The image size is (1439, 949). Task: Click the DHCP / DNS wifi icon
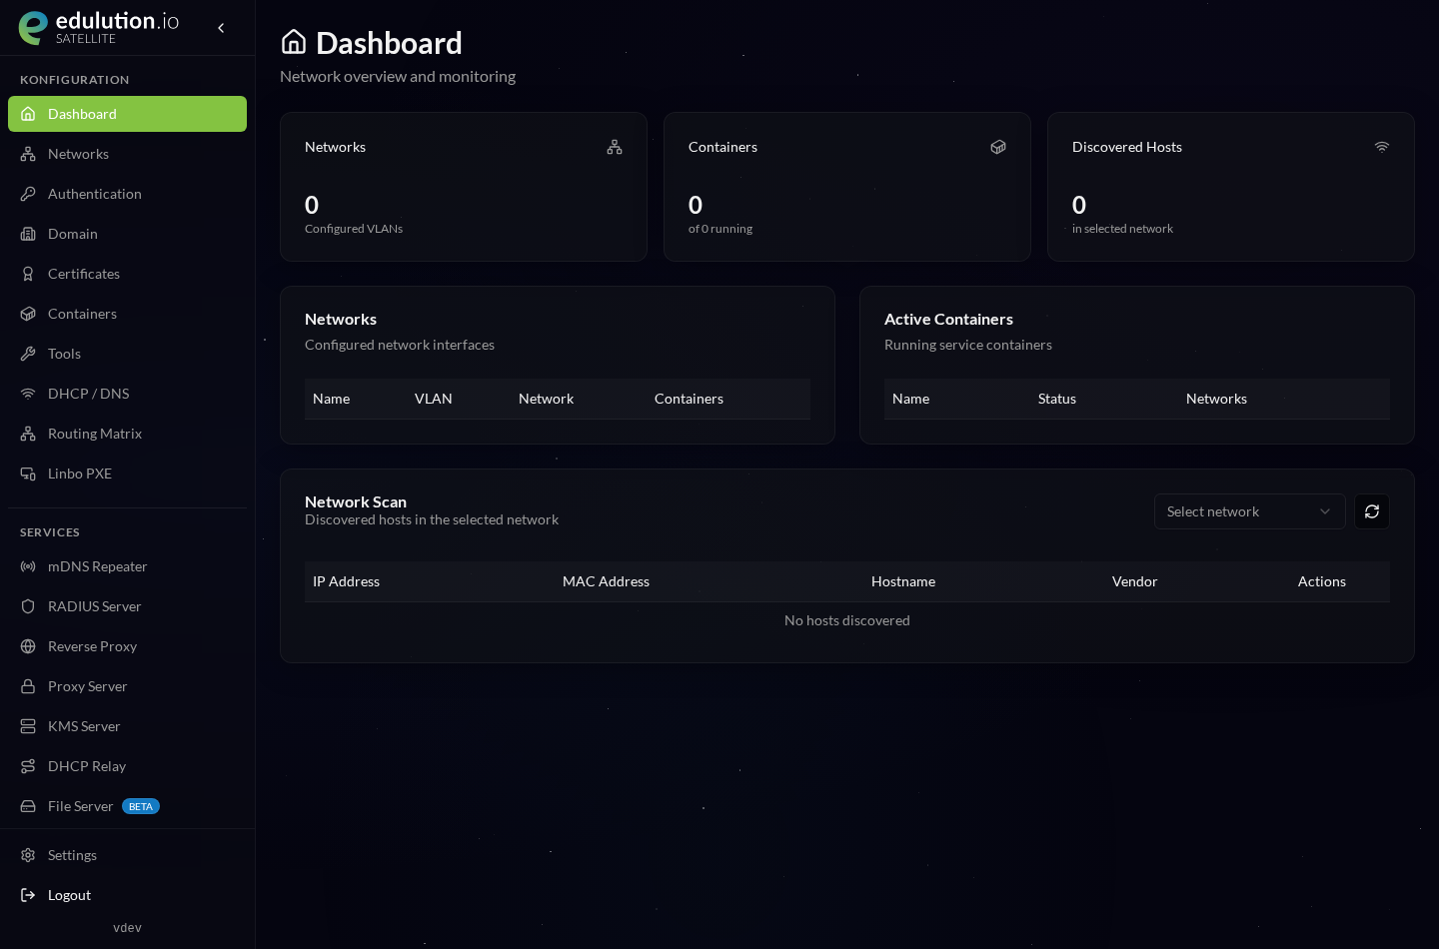coord(28,394)
